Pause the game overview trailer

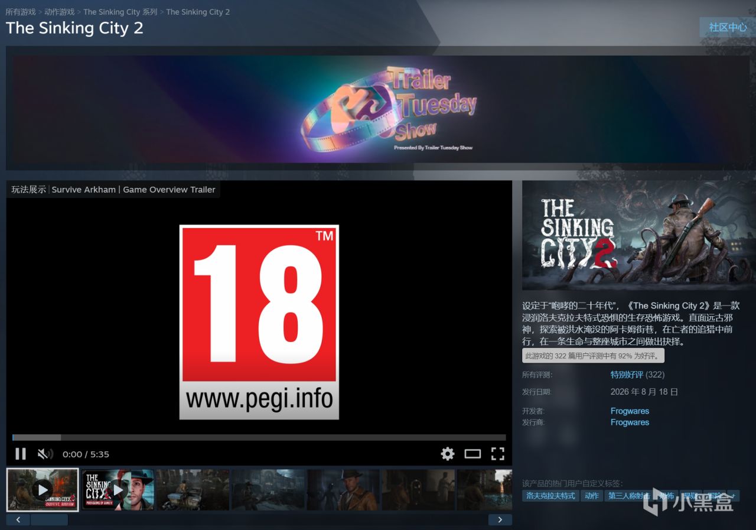[21, 454]
